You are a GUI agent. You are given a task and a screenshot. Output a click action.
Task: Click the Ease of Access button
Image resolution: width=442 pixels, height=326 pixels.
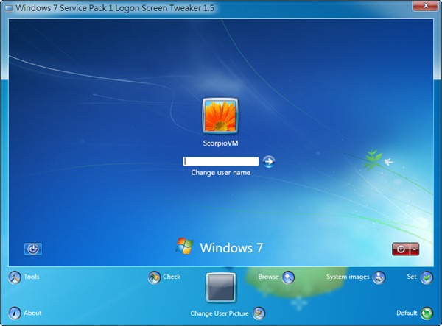33,249
